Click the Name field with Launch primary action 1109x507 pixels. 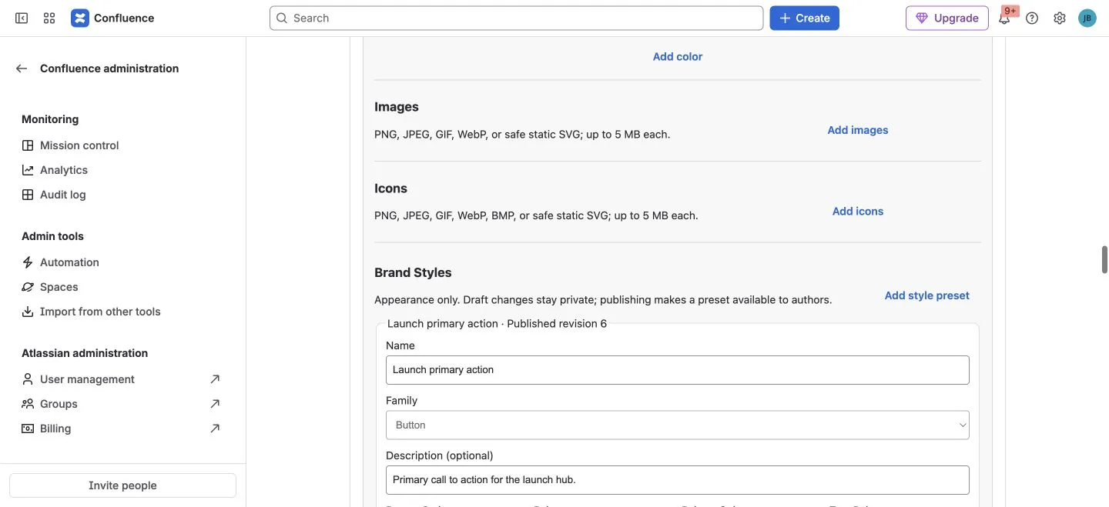pos(677,370)
